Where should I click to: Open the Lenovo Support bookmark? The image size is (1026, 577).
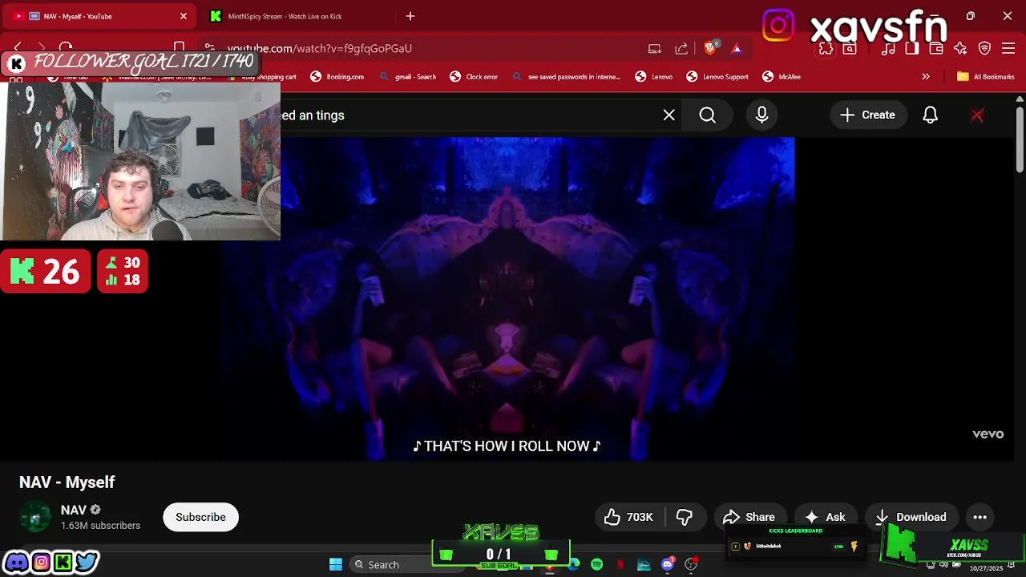717,77
